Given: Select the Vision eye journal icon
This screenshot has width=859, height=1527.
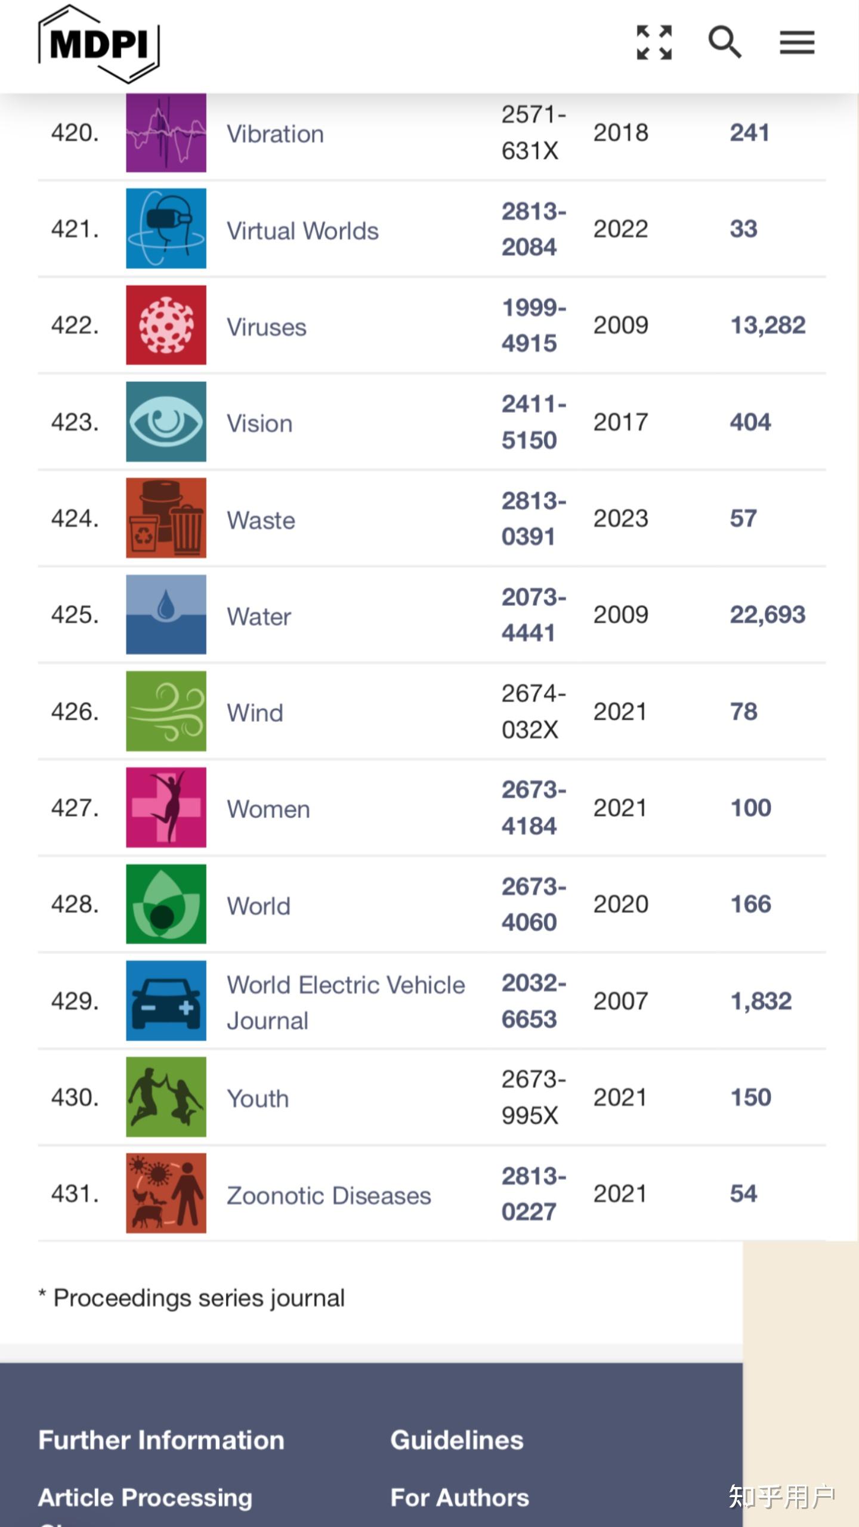Looking at the screenshot, I should pyautogui.click(x=166, y=422).
